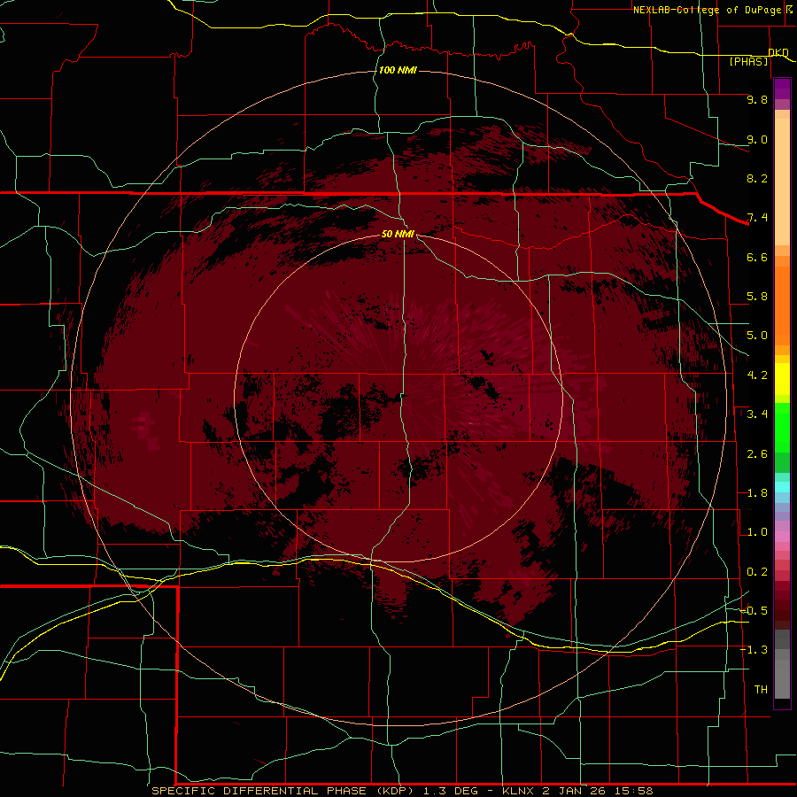797x797 pixels.
Task: Click the 100 NMI range ring label
Action: point(398,70)
